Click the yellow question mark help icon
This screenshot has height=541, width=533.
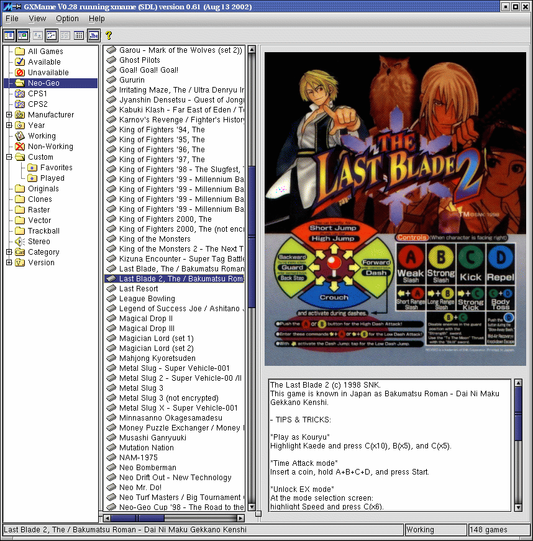coord(109,35)
